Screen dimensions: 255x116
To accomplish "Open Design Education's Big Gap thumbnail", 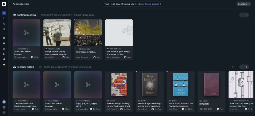I will 57,33.
